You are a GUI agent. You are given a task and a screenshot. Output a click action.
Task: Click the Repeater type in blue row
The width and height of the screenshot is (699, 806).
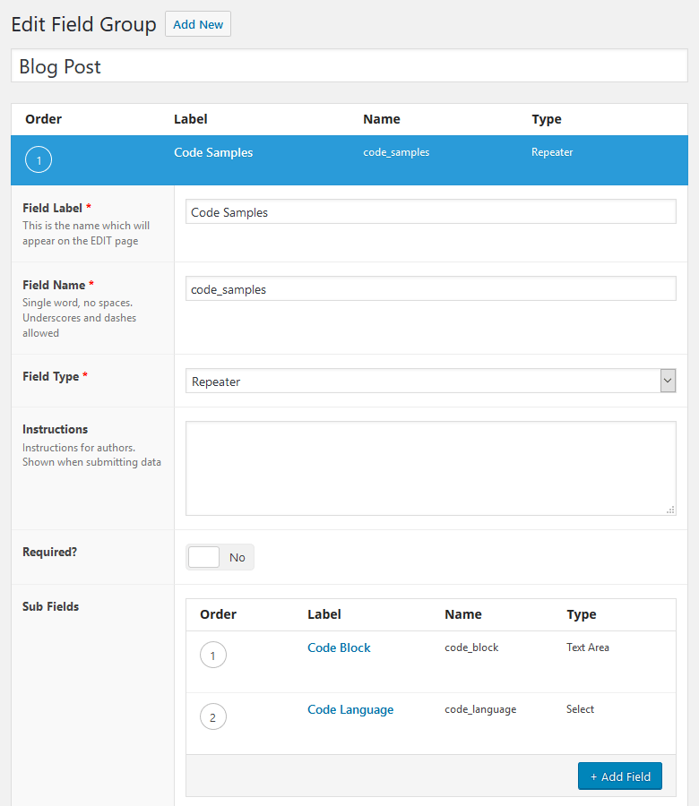pyautogui.click(x=552, y=152)
